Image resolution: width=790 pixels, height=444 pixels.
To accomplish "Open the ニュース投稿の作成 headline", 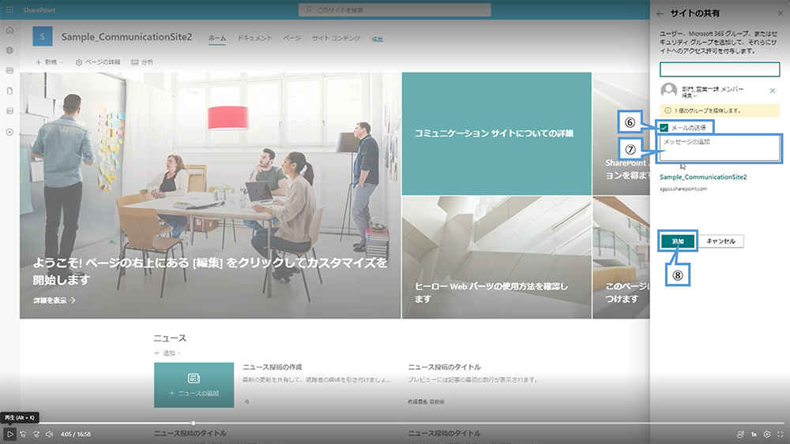I will 273,367.
